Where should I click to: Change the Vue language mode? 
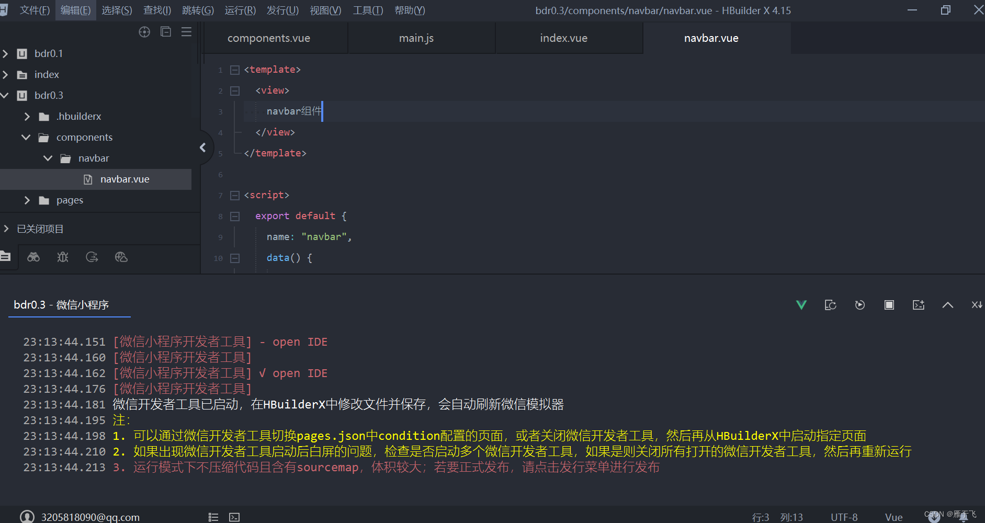pos(894,517)
